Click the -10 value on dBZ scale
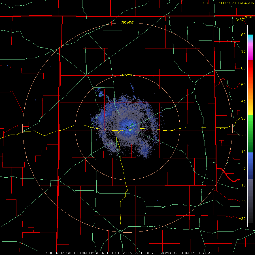255x255 pixels. (x=242, y=185)
